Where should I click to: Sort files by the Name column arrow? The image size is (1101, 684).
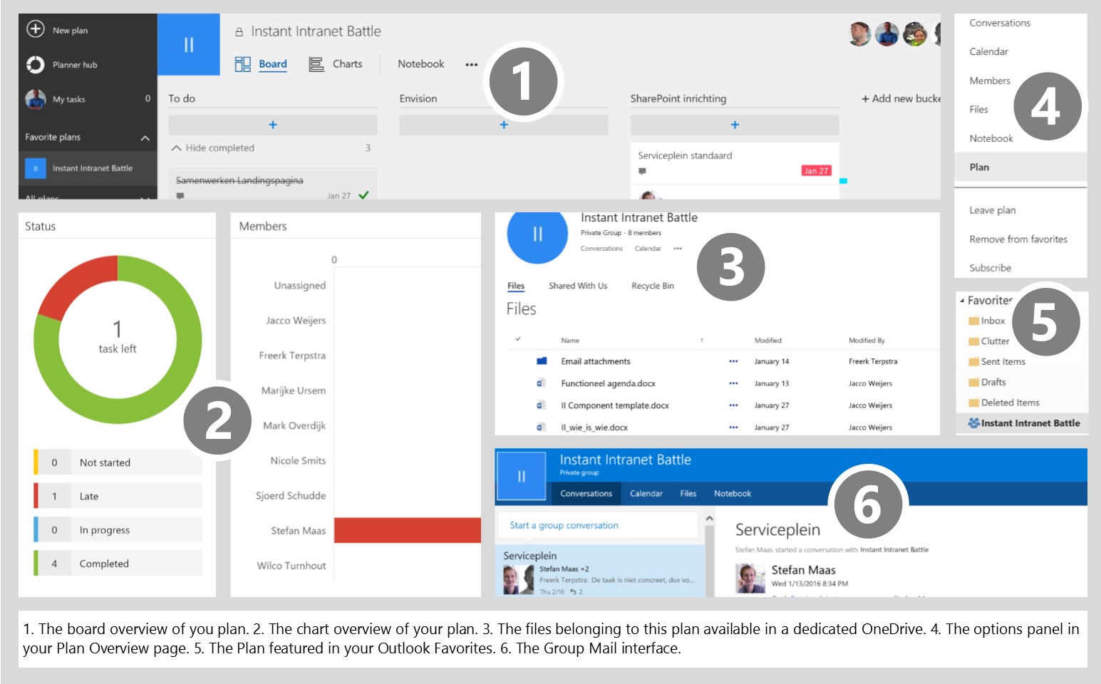click(x=702, y=341)
